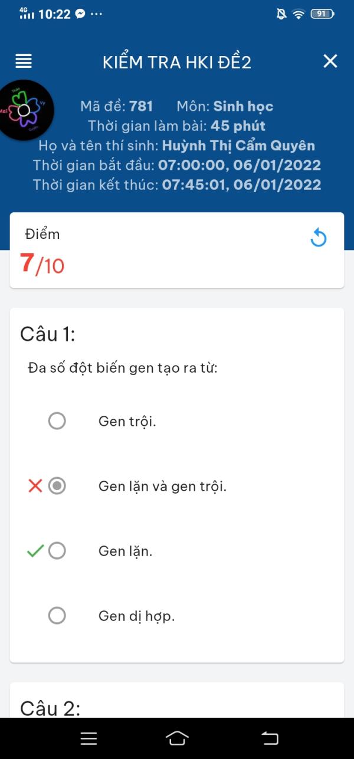
Task: Tap the battery level indicator
Action: (322, 14)
